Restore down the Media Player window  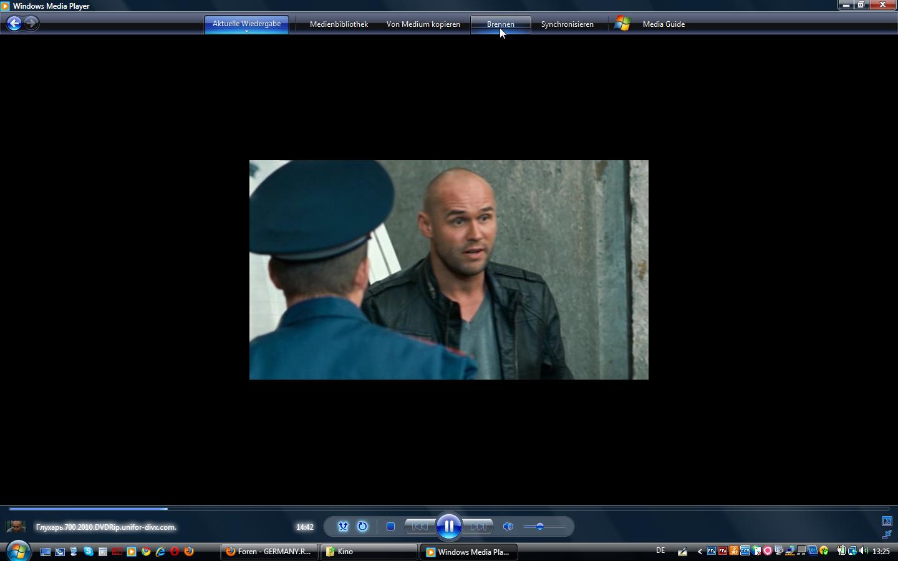tap(861, 5)
